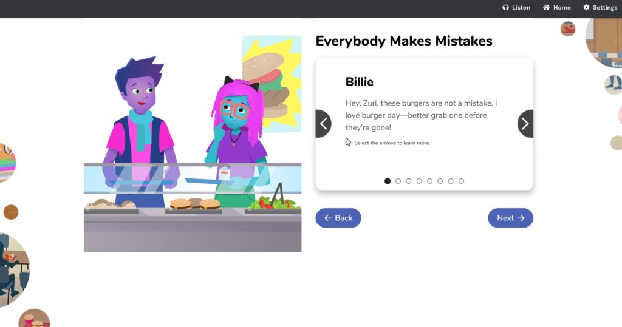622x327 pixels.
Task: Click the Settings gear icon
Action: click(x=586, y=7)
